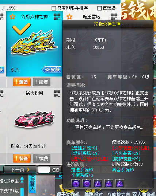Select the last purple triangle lightning gem
156x196 pixels.
(119, 183)
